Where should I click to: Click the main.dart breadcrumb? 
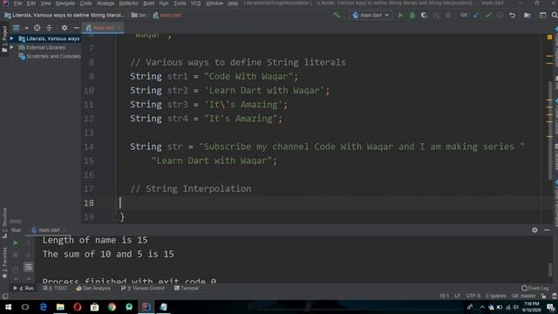pos(167,16)
